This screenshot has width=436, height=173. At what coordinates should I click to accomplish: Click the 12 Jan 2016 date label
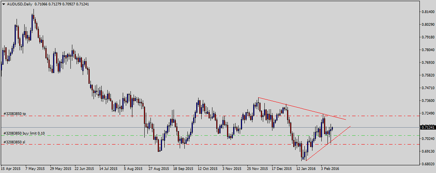pos(306,168)
